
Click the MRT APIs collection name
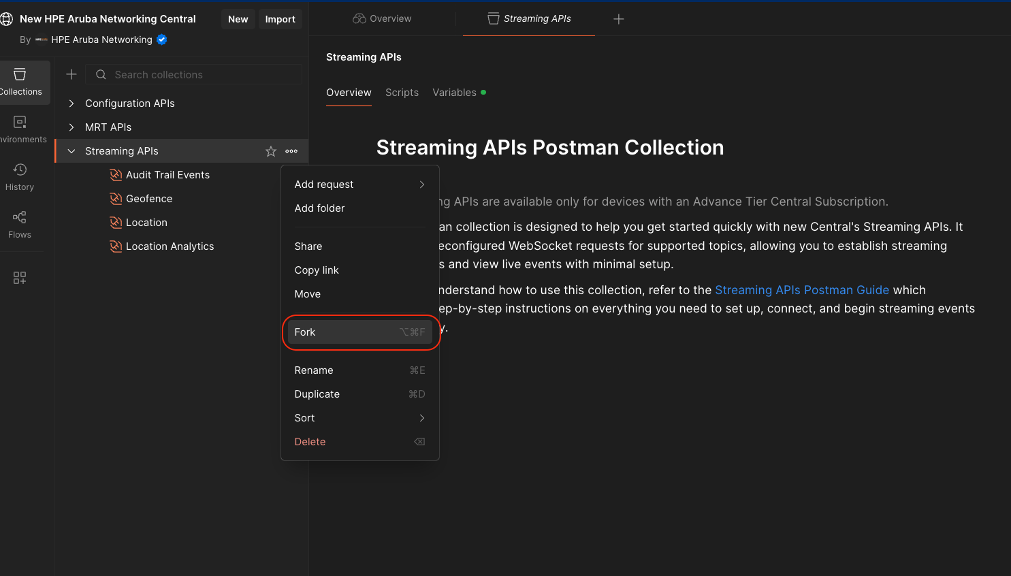point(108,127)
